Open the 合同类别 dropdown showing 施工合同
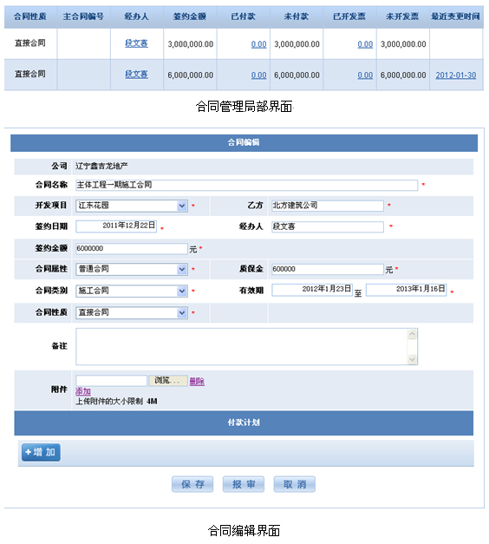This screenshot has width=489, height=544. tap(132, 291)
